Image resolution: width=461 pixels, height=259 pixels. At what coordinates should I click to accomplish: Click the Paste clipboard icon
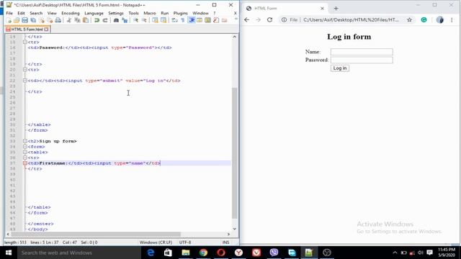click(x=86, y=20)
